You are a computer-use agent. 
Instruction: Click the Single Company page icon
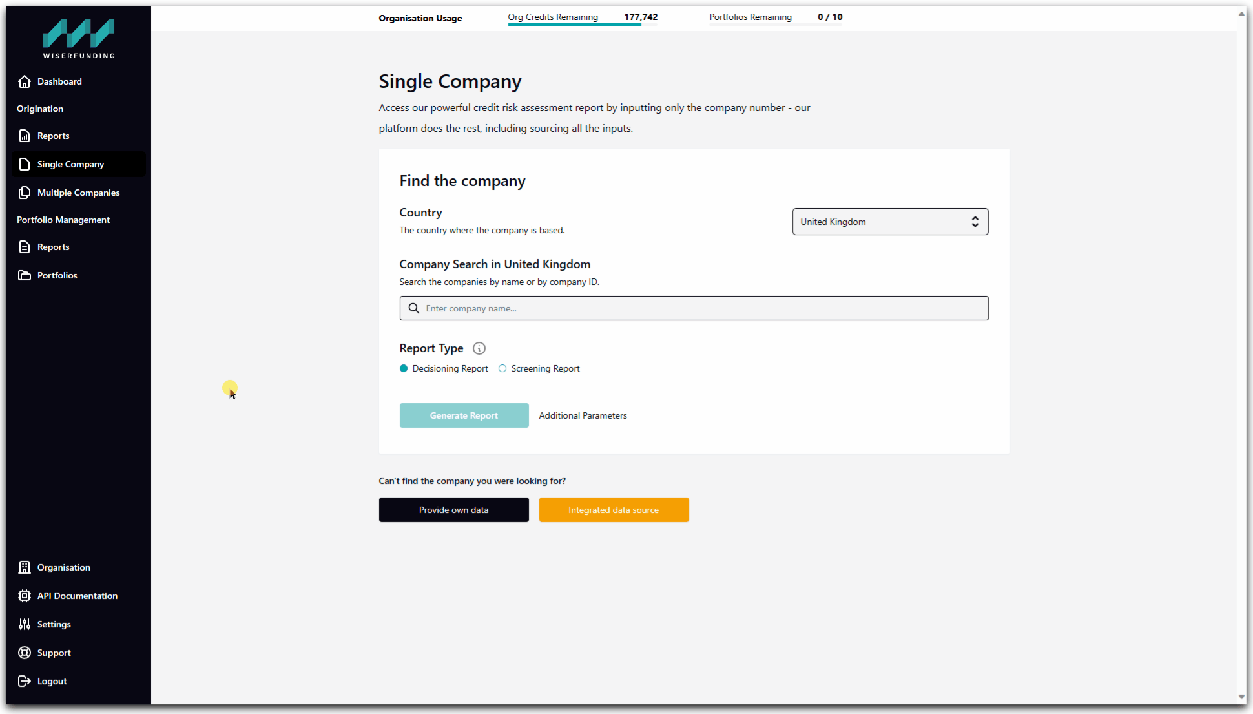25,164
